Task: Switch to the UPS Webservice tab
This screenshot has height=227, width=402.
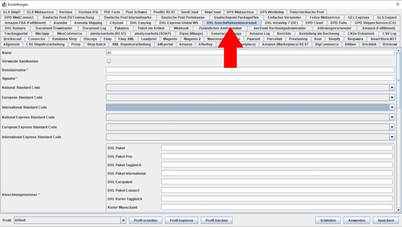Action: tap(240, 12)
